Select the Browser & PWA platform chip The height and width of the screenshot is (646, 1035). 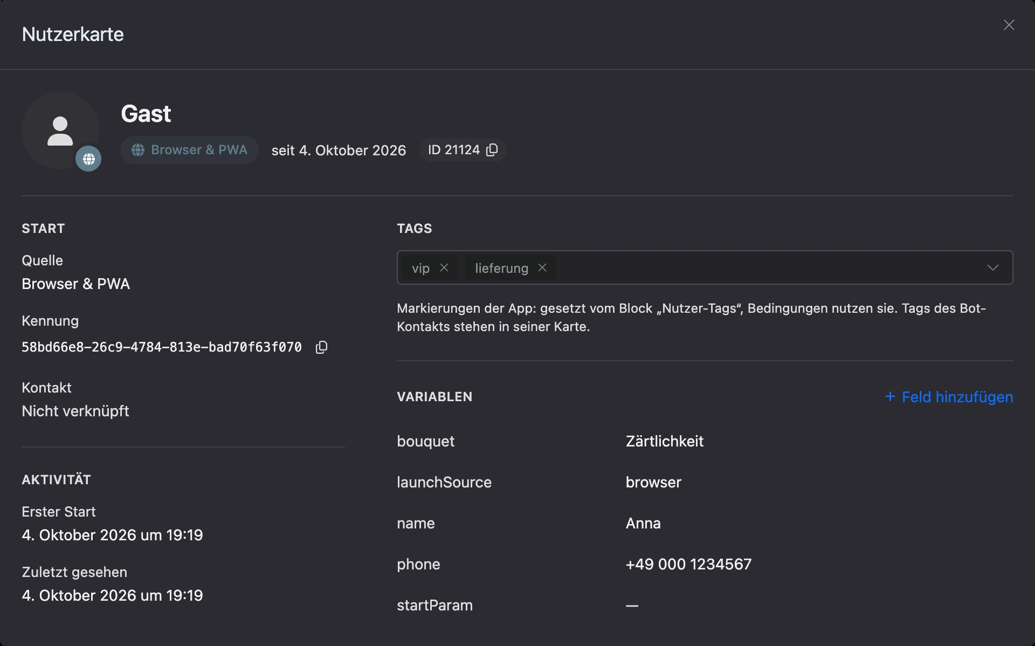coord(189,150)
